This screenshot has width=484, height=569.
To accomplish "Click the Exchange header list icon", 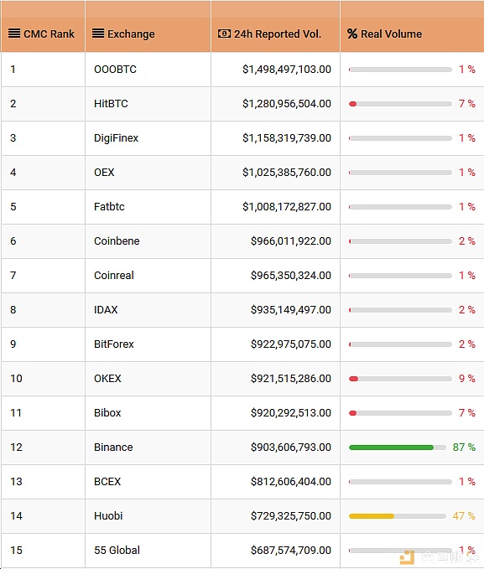I will (x=98, y=34).
